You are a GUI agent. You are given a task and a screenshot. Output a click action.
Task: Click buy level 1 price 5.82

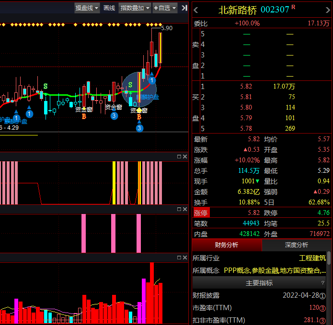[x=246, y=86]
